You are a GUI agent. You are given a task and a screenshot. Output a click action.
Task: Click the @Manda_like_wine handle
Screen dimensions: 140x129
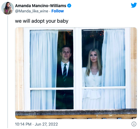click(x=32, y=11)
